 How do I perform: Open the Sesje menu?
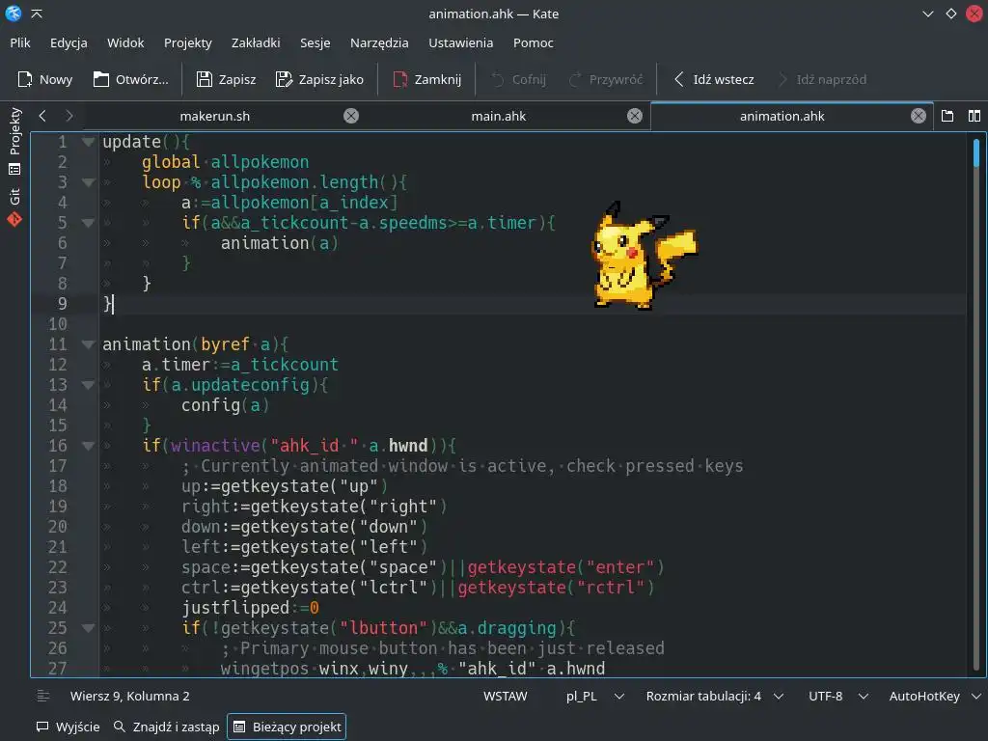click(316, 42)
